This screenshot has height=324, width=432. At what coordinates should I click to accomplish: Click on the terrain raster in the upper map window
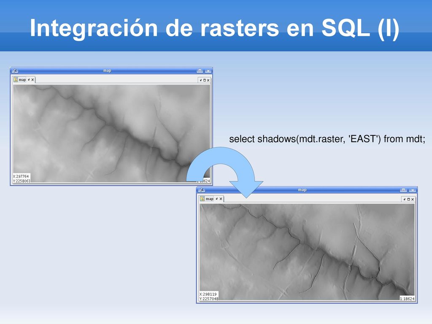111,133
